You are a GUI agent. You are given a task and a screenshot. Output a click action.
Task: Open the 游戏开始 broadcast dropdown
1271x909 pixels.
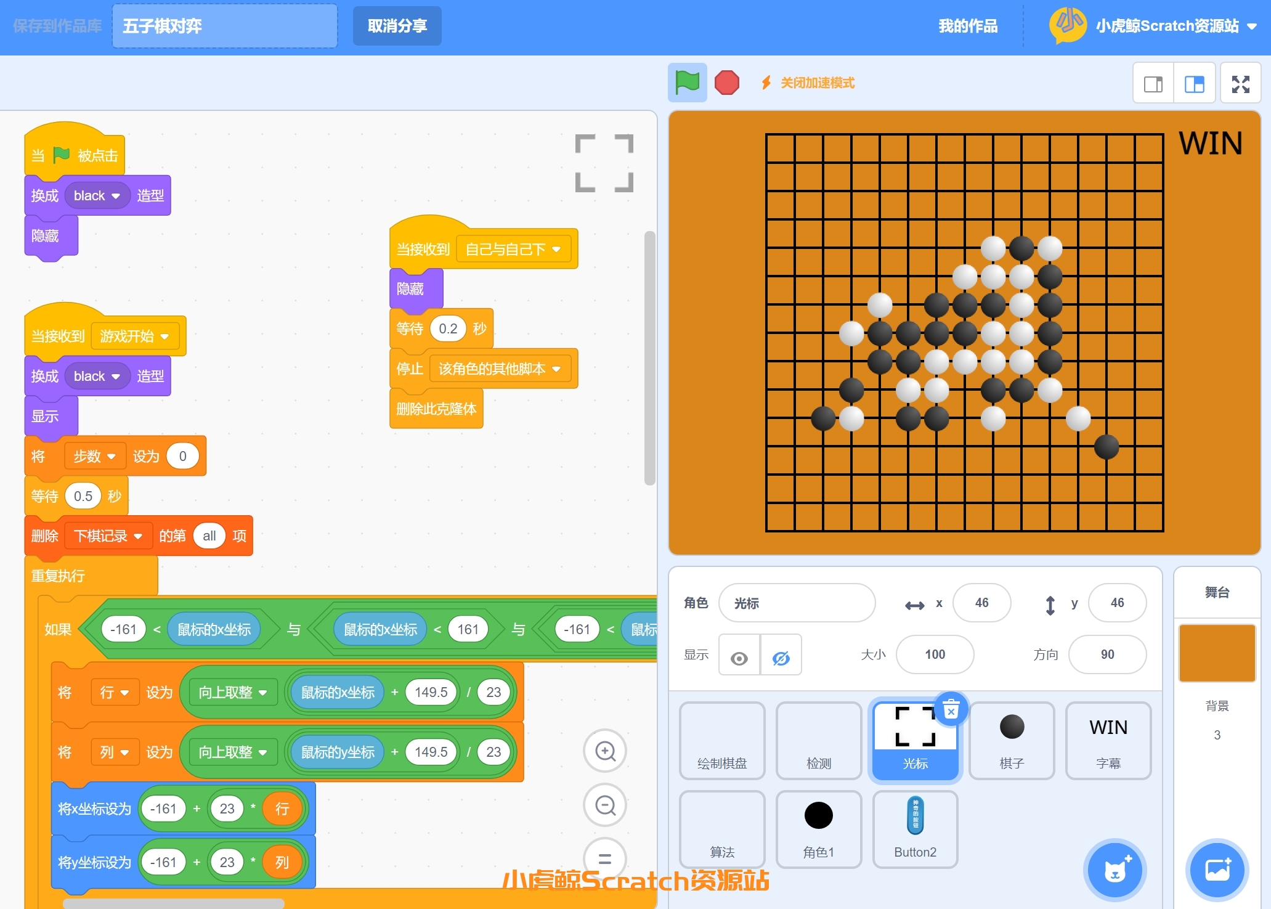(x=135, y=336)
